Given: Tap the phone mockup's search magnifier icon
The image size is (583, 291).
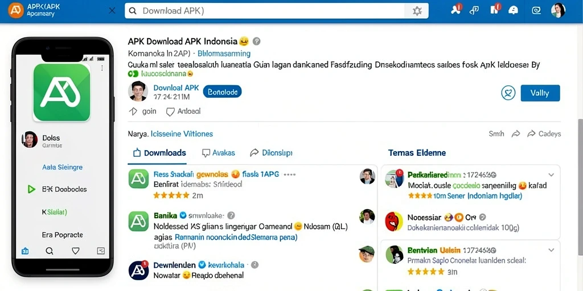Looking at the screenshot, I should click(50, 251).
